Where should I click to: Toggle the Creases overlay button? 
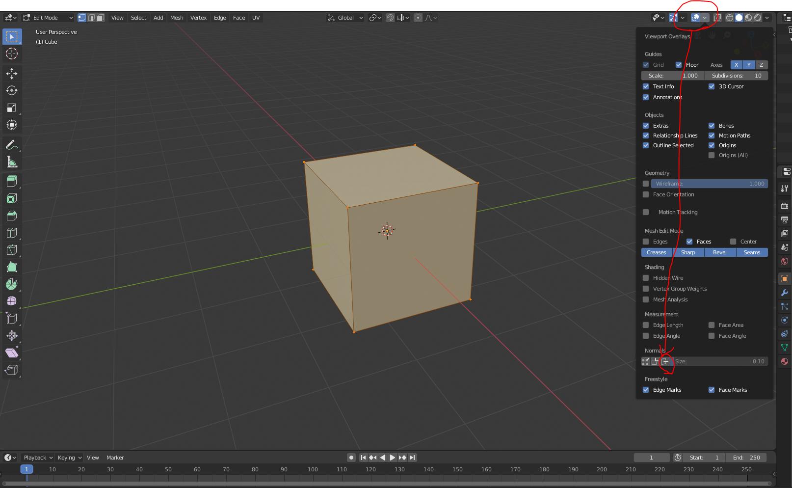657,252
